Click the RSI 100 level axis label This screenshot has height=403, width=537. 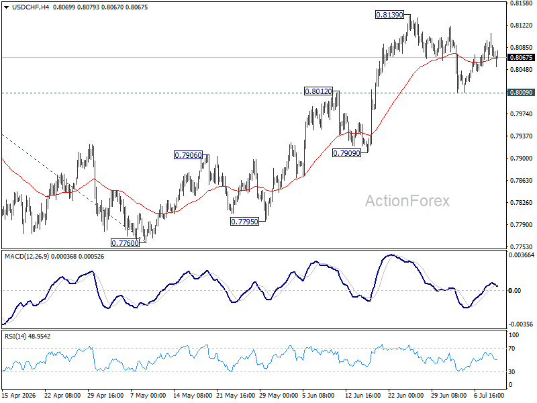(x=514, y=334)
